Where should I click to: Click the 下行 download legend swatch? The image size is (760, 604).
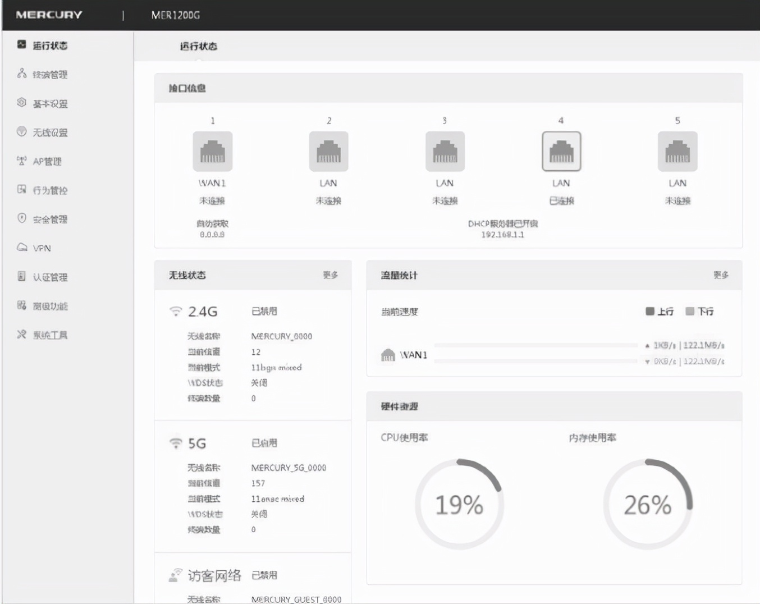pos(690,311)
